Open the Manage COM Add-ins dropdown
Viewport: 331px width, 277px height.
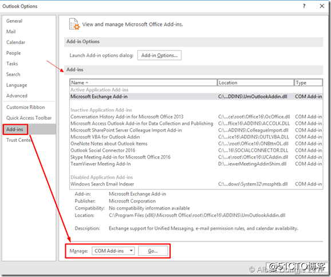pos(113,251)
